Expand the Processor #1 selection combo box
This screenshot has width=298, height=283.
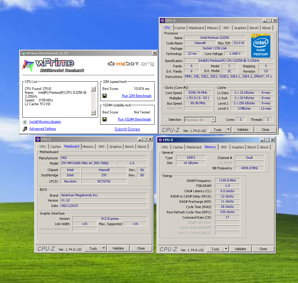(213, 120)
